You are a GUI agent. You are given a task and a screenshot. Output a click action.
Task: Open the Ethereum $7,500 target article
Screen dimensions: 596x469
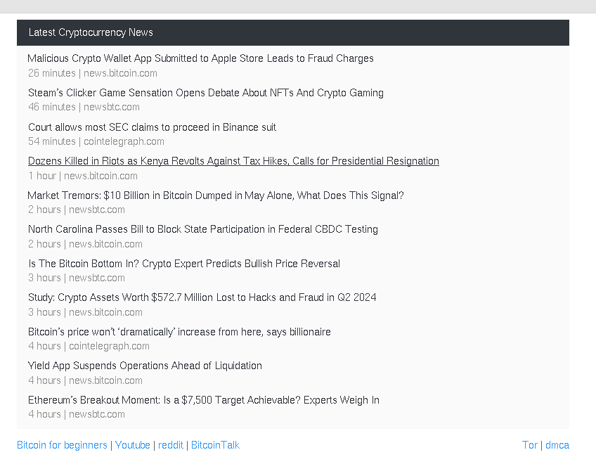coord(203,400)
